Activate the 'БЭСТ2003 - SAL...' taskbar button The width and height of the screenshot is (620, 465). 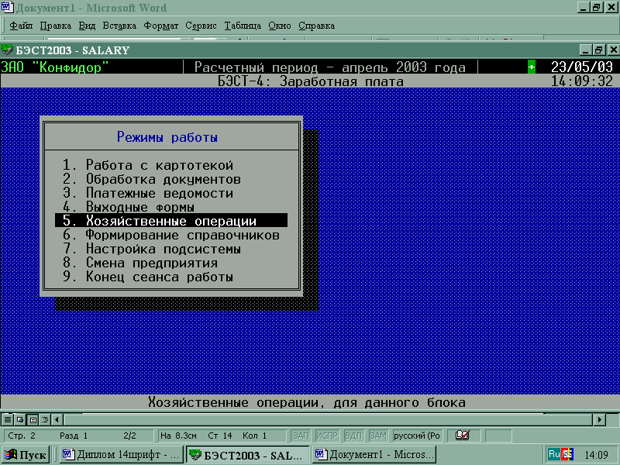(x=247, y=455)
